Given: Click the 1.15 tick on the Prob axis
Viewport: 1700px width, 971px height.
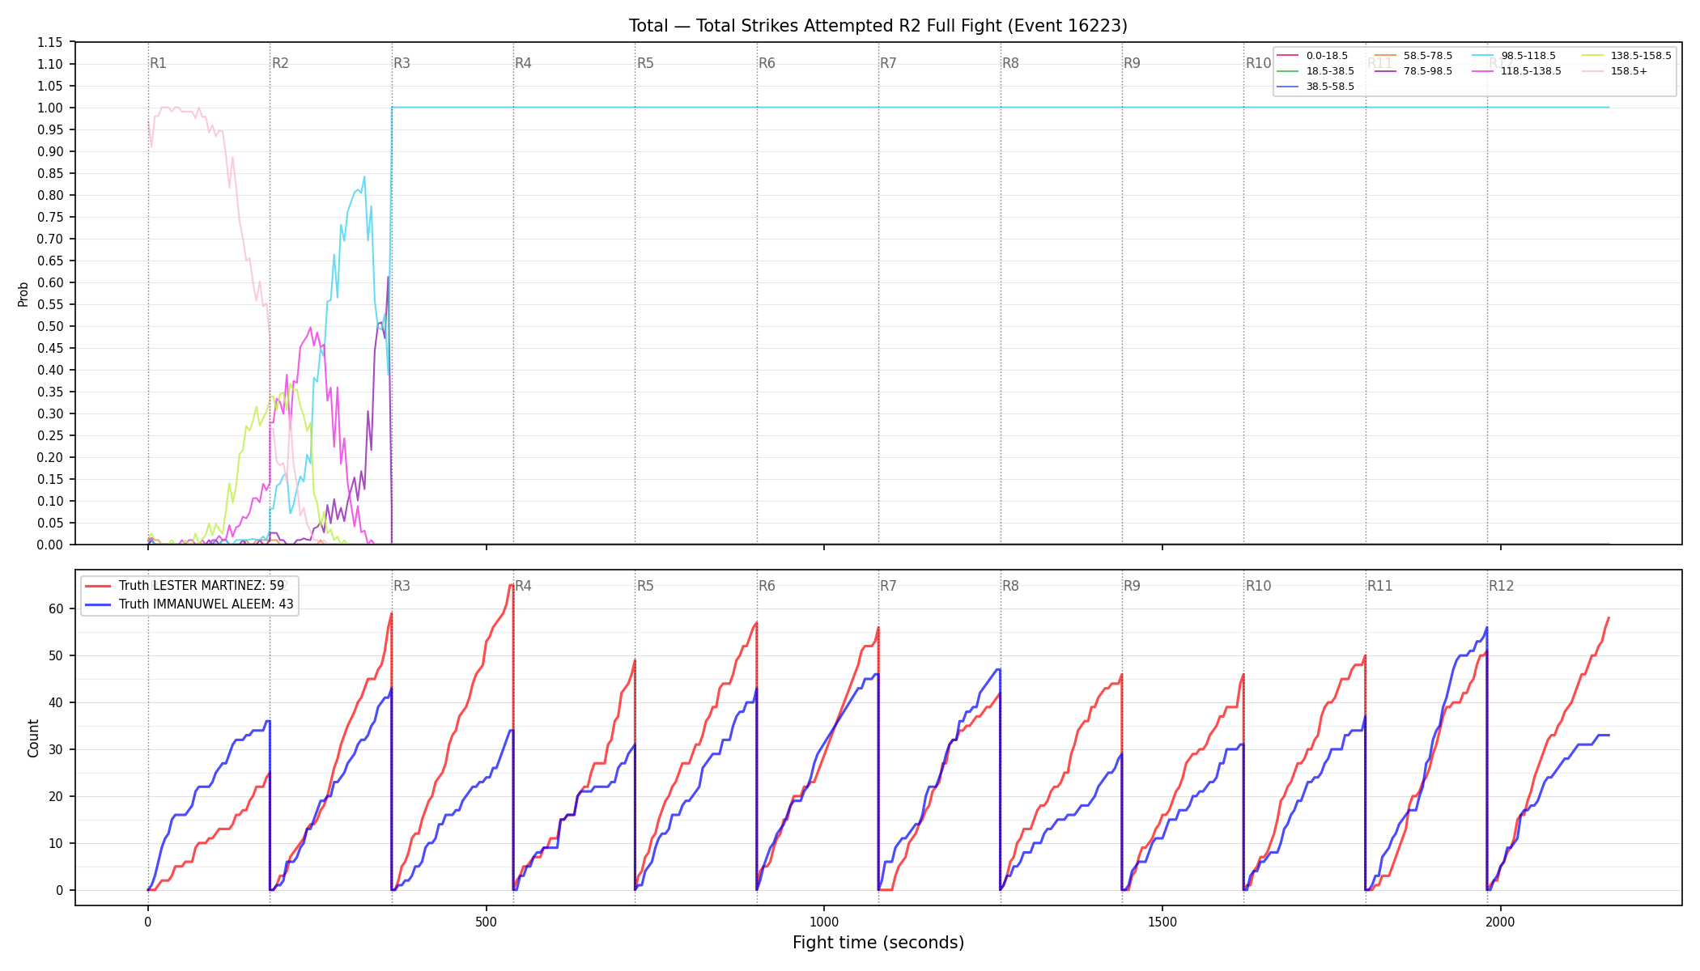Looking at the screenshot, I should [x=49, y=42].
